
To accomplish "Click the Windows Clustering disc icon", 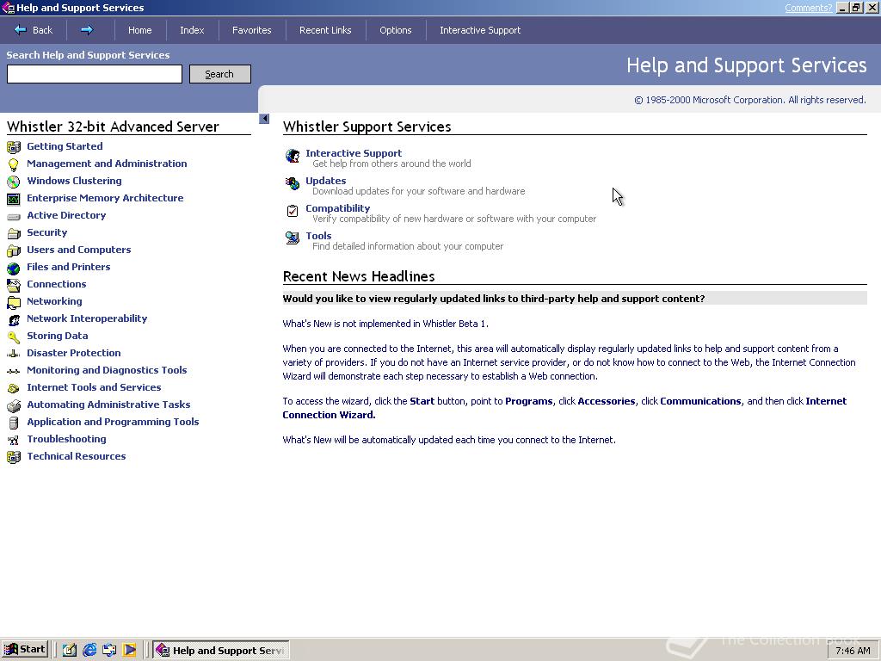I will (14, 182).
